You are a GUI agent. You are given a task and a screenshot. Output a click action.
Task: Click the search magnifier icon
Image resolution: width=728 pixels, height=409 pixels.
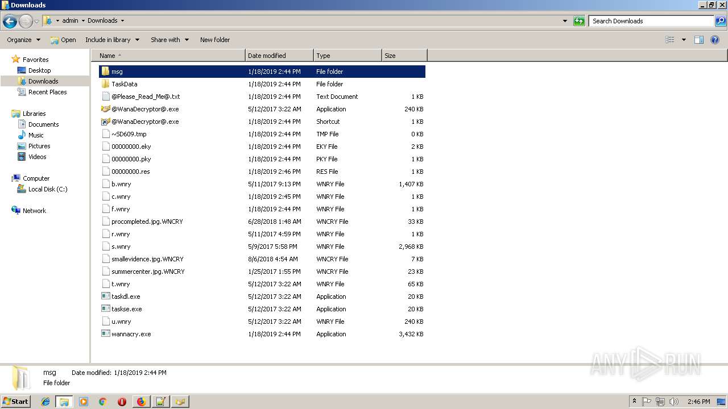pos(720,21)
